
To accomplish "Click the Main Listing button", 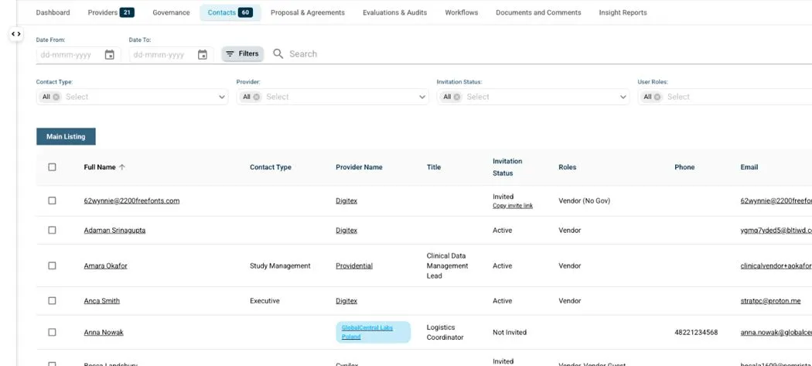I will pyautogui.click(x=66, y=136).
